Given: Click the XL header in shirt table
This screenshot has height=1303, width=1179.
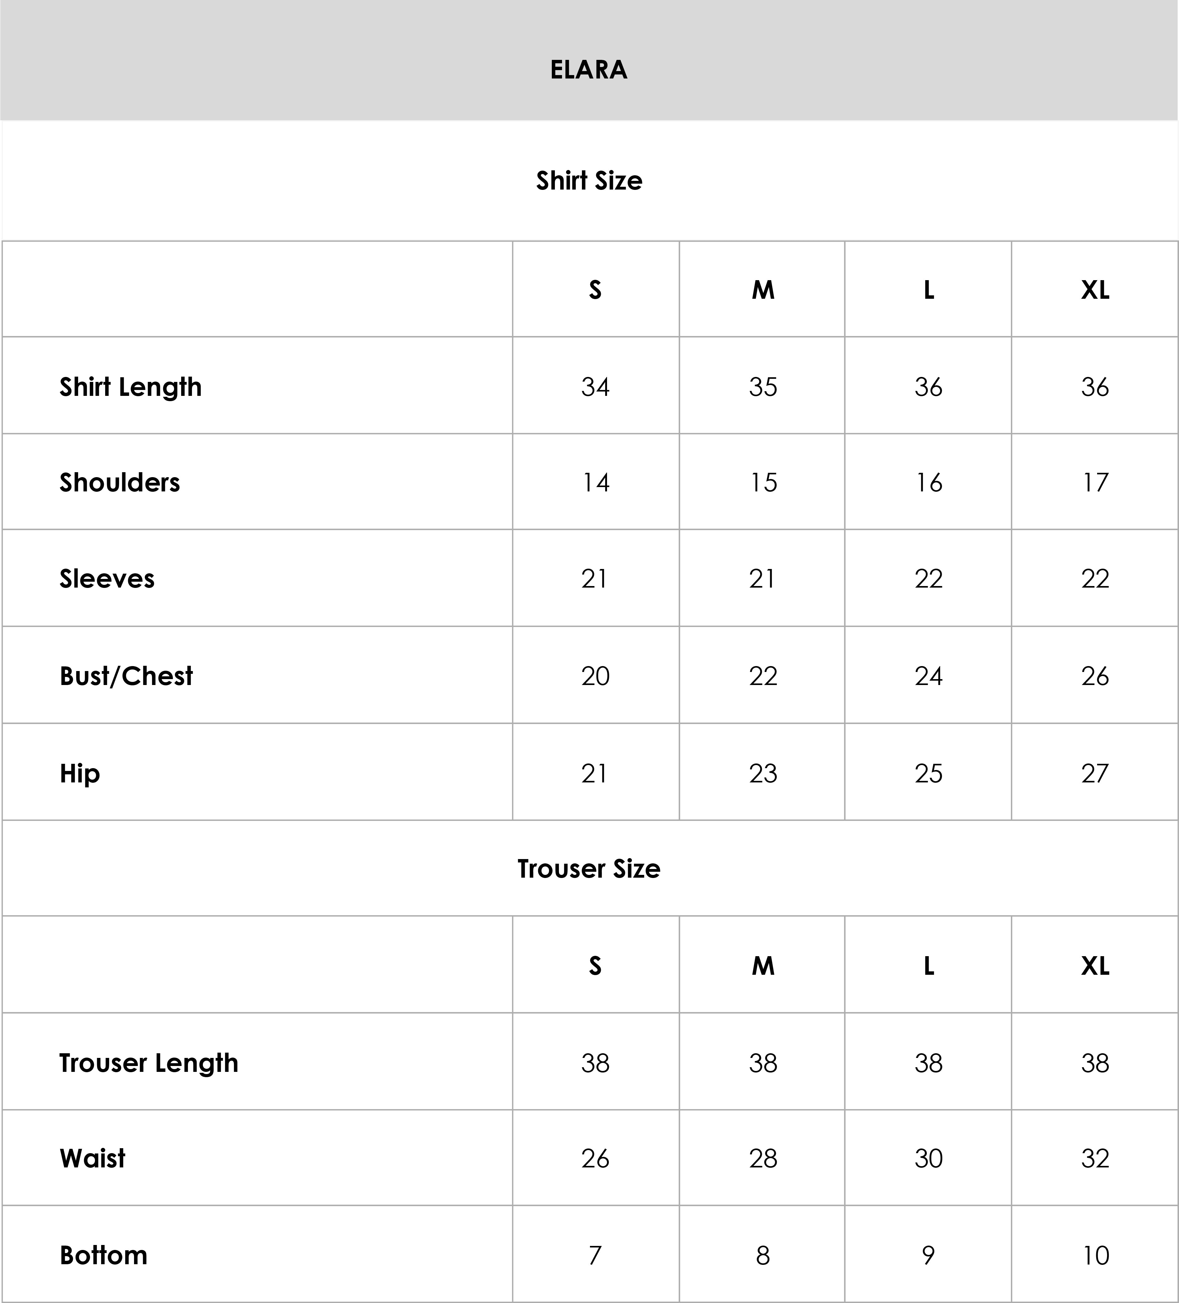Looking at the screenshot, I should 1095,290.
